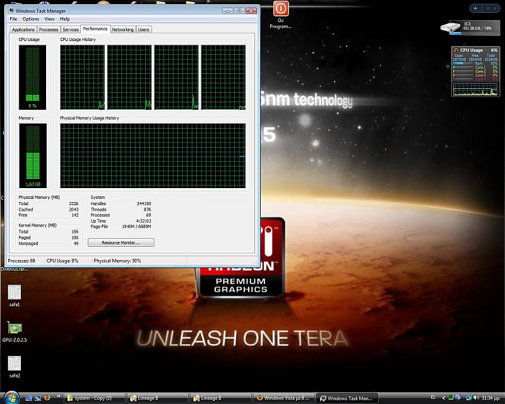Show hidden system tray icons
The height and width of the screenshot is (404, 505).
(444, 398)
